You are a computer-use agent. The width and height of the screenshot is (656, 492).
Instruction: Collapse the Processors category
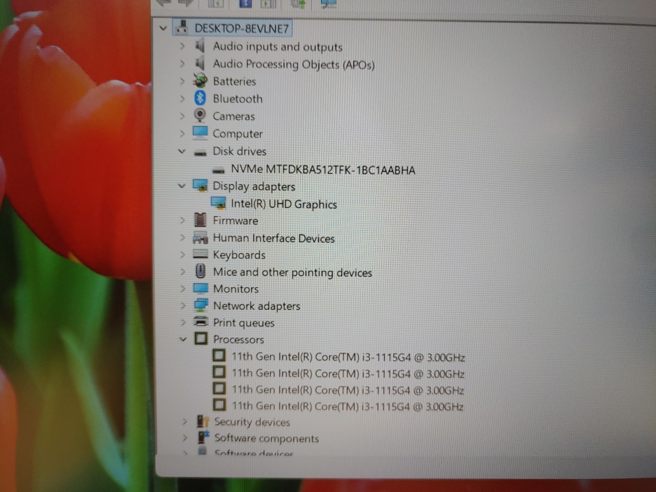183,339
